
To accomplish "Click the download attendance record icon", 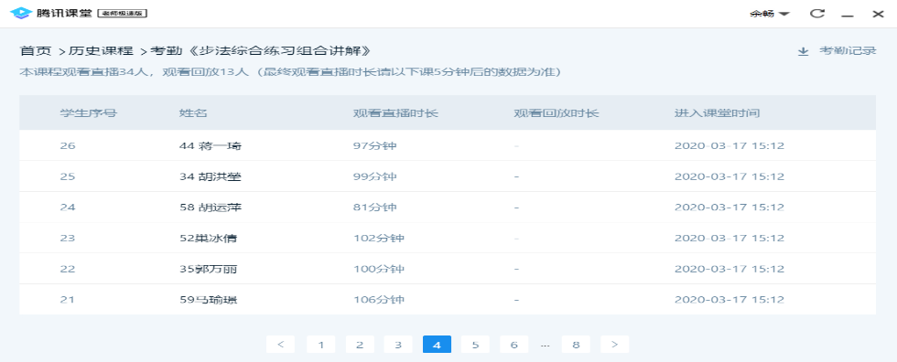I will click(x=804, y=51).
